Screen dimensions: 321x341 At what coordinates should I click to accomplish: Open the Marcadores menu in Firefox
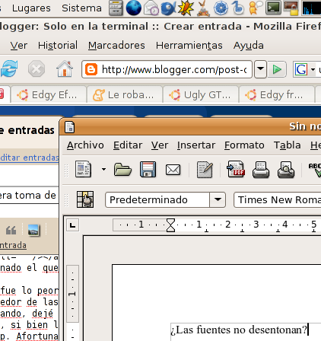[x=116, y=46]
